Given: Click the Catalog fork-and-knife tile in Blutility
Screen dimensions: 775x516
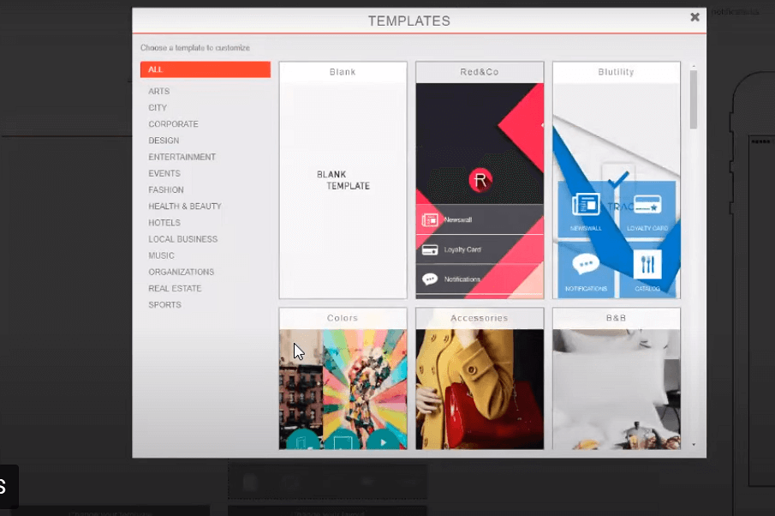Looking at the screenshot, I should [647, 267].
